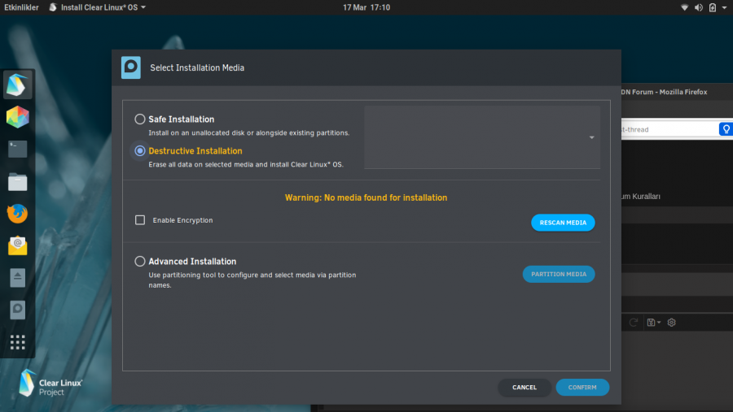Screen dimensions: 733x412
Task: Open the system menu arrow in top bar
Action: coord(724,7)
